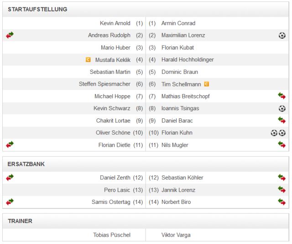Click substitution icon beside Daniel Barac
The image size is (292, 244).
[282, 121]
